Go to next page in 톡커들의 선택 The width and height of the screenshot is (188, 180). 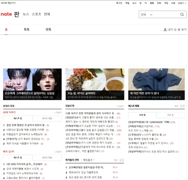pyautogui.click(x=123, y=160)
